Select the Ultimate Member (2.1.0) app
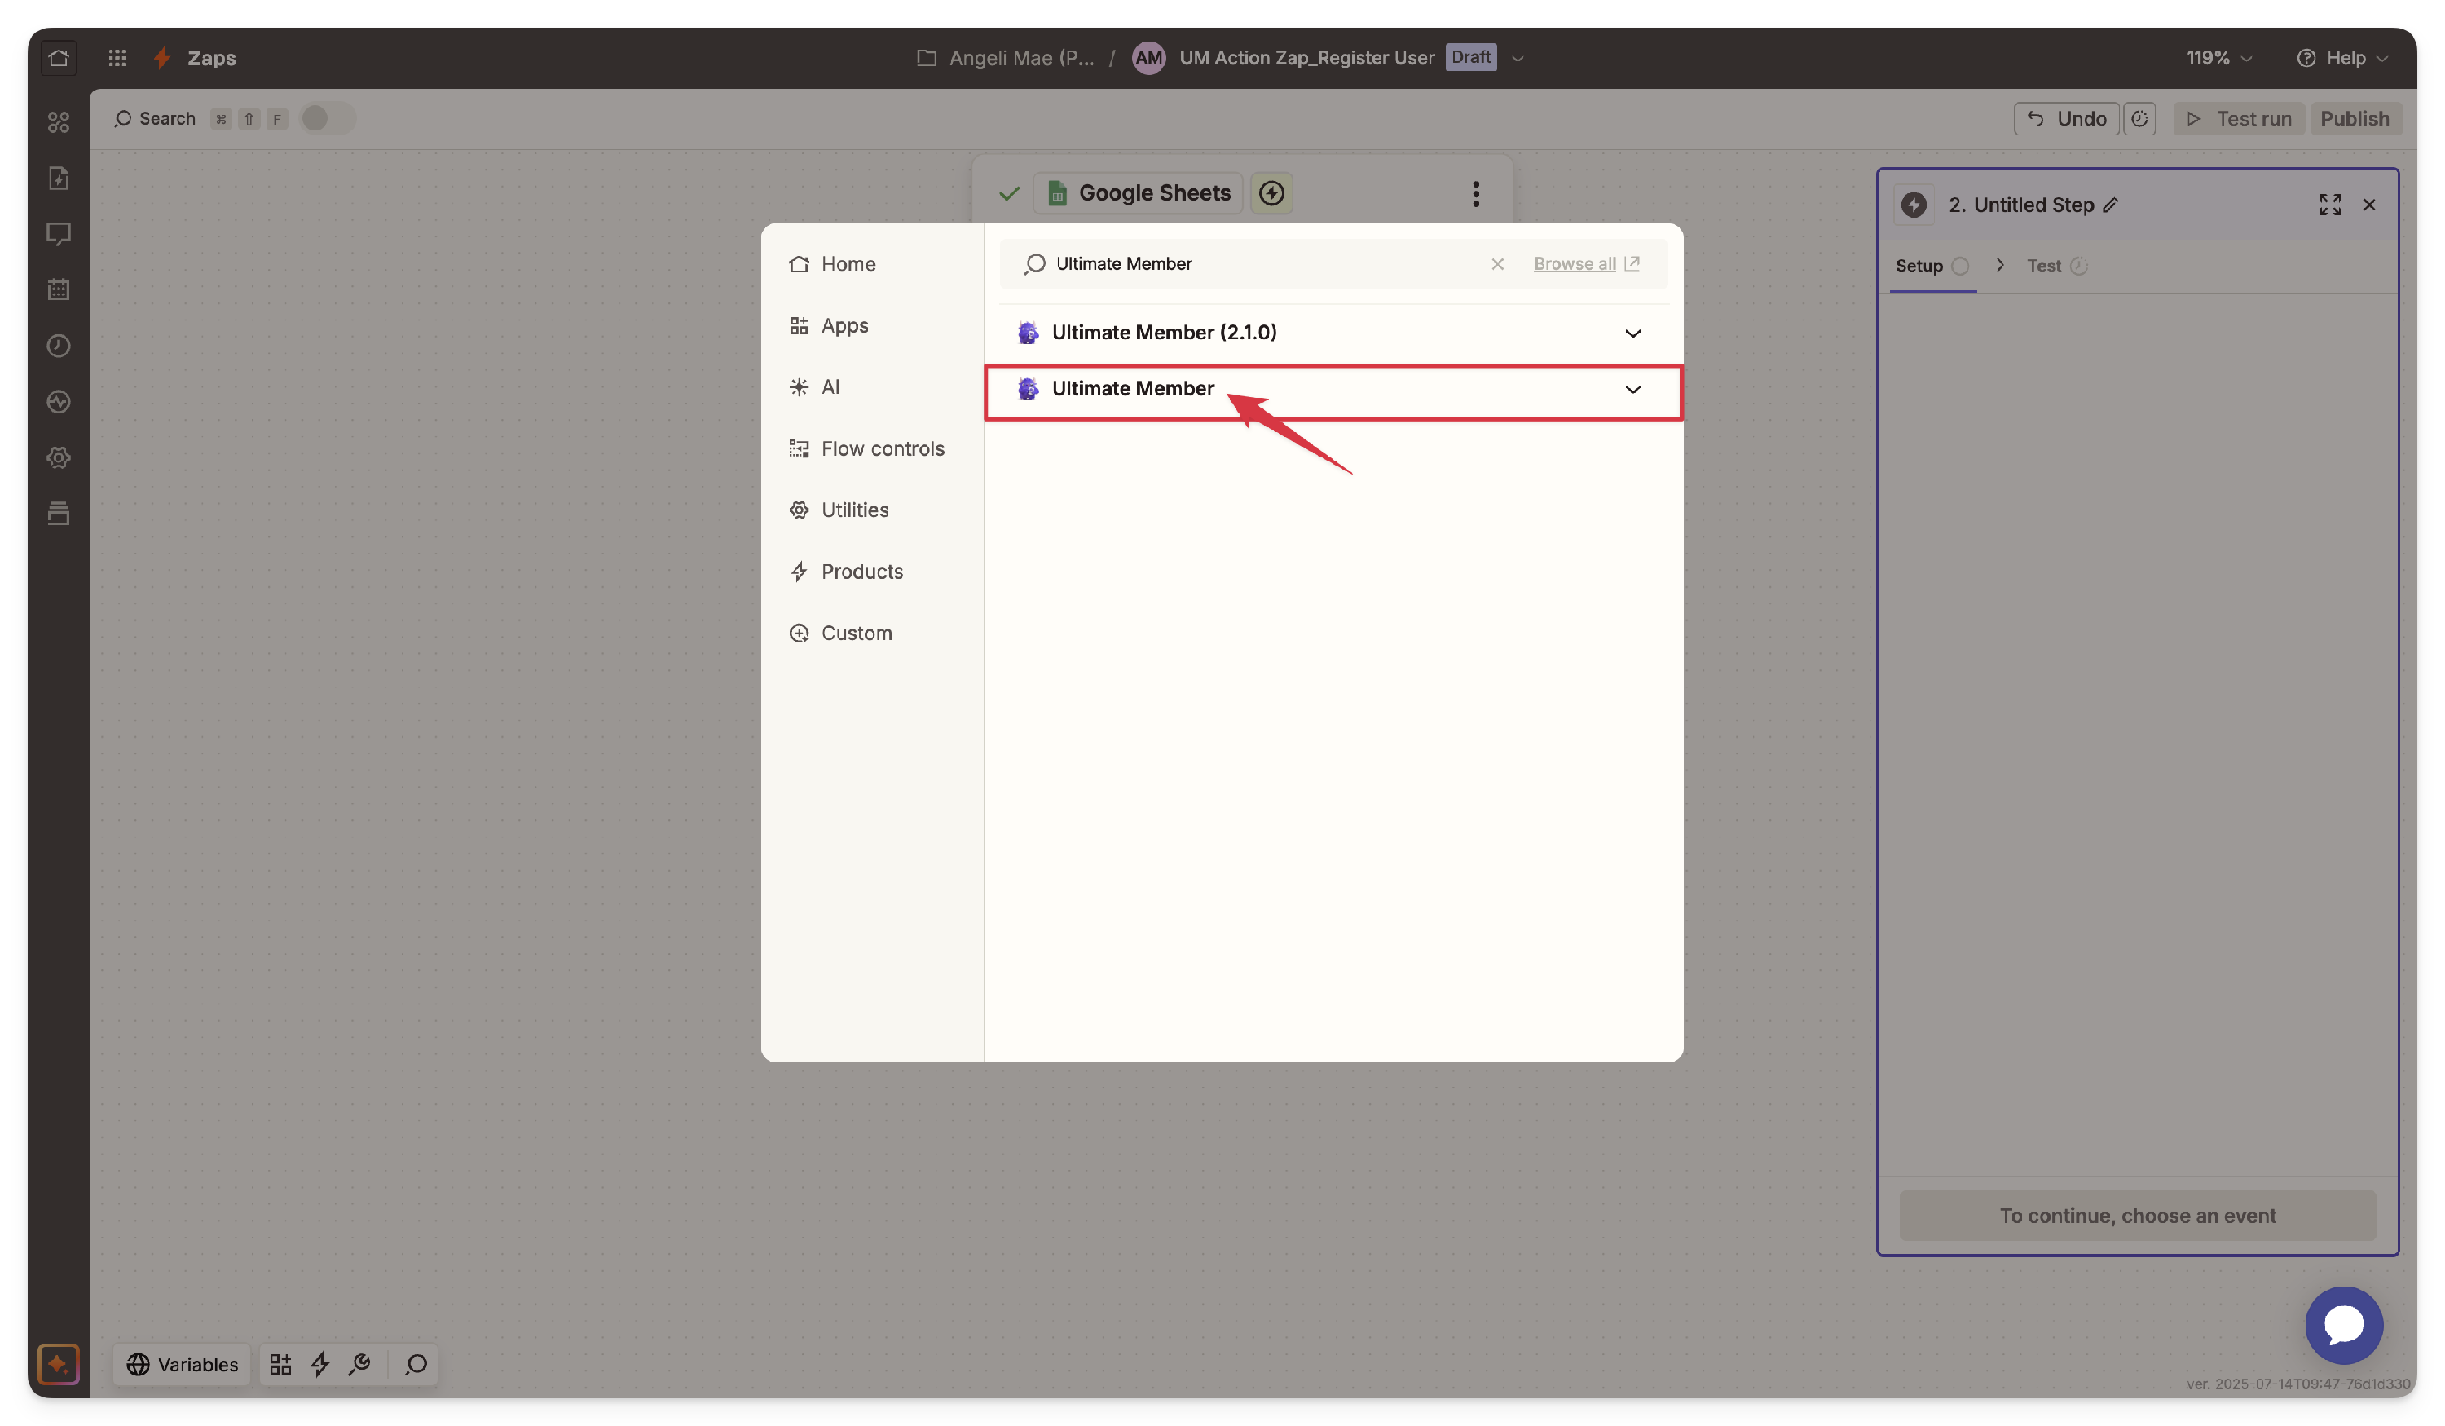The height and width of the screenshot is (1426, 2445). [x=1333, y=333]
